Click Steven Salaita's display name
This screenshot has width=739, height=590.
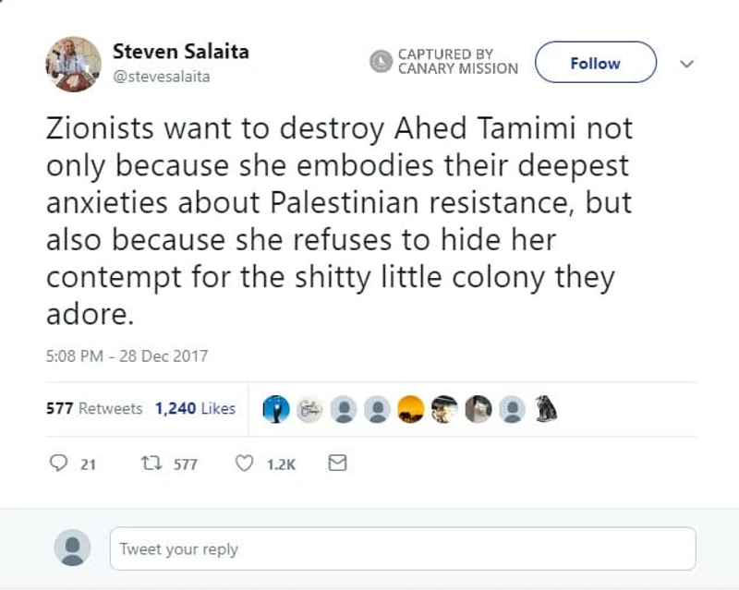(x=181, y=52)
